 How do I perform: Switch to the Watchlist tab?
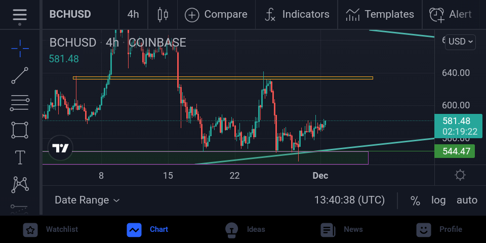point(50,230)
